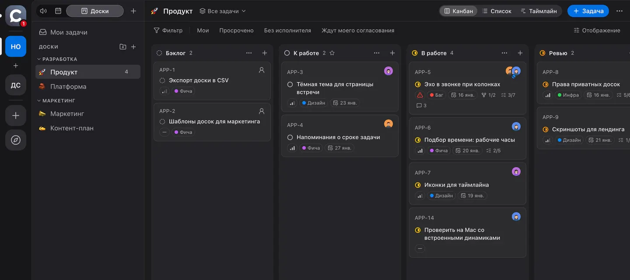
Task: Switch to the ДС workspace
Action: pyautogui.click(x=16, y=85)
